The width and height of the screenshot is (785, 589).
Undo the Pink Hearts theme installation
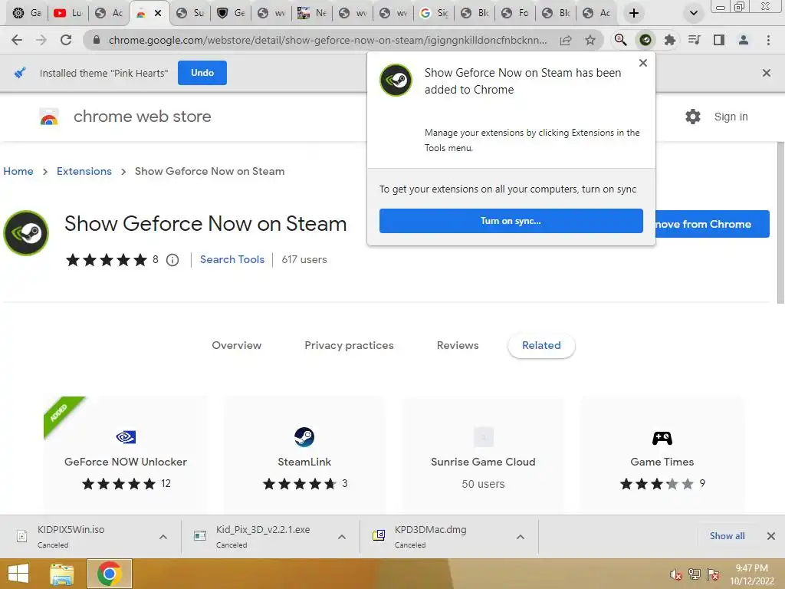click(x=202, y=73)
